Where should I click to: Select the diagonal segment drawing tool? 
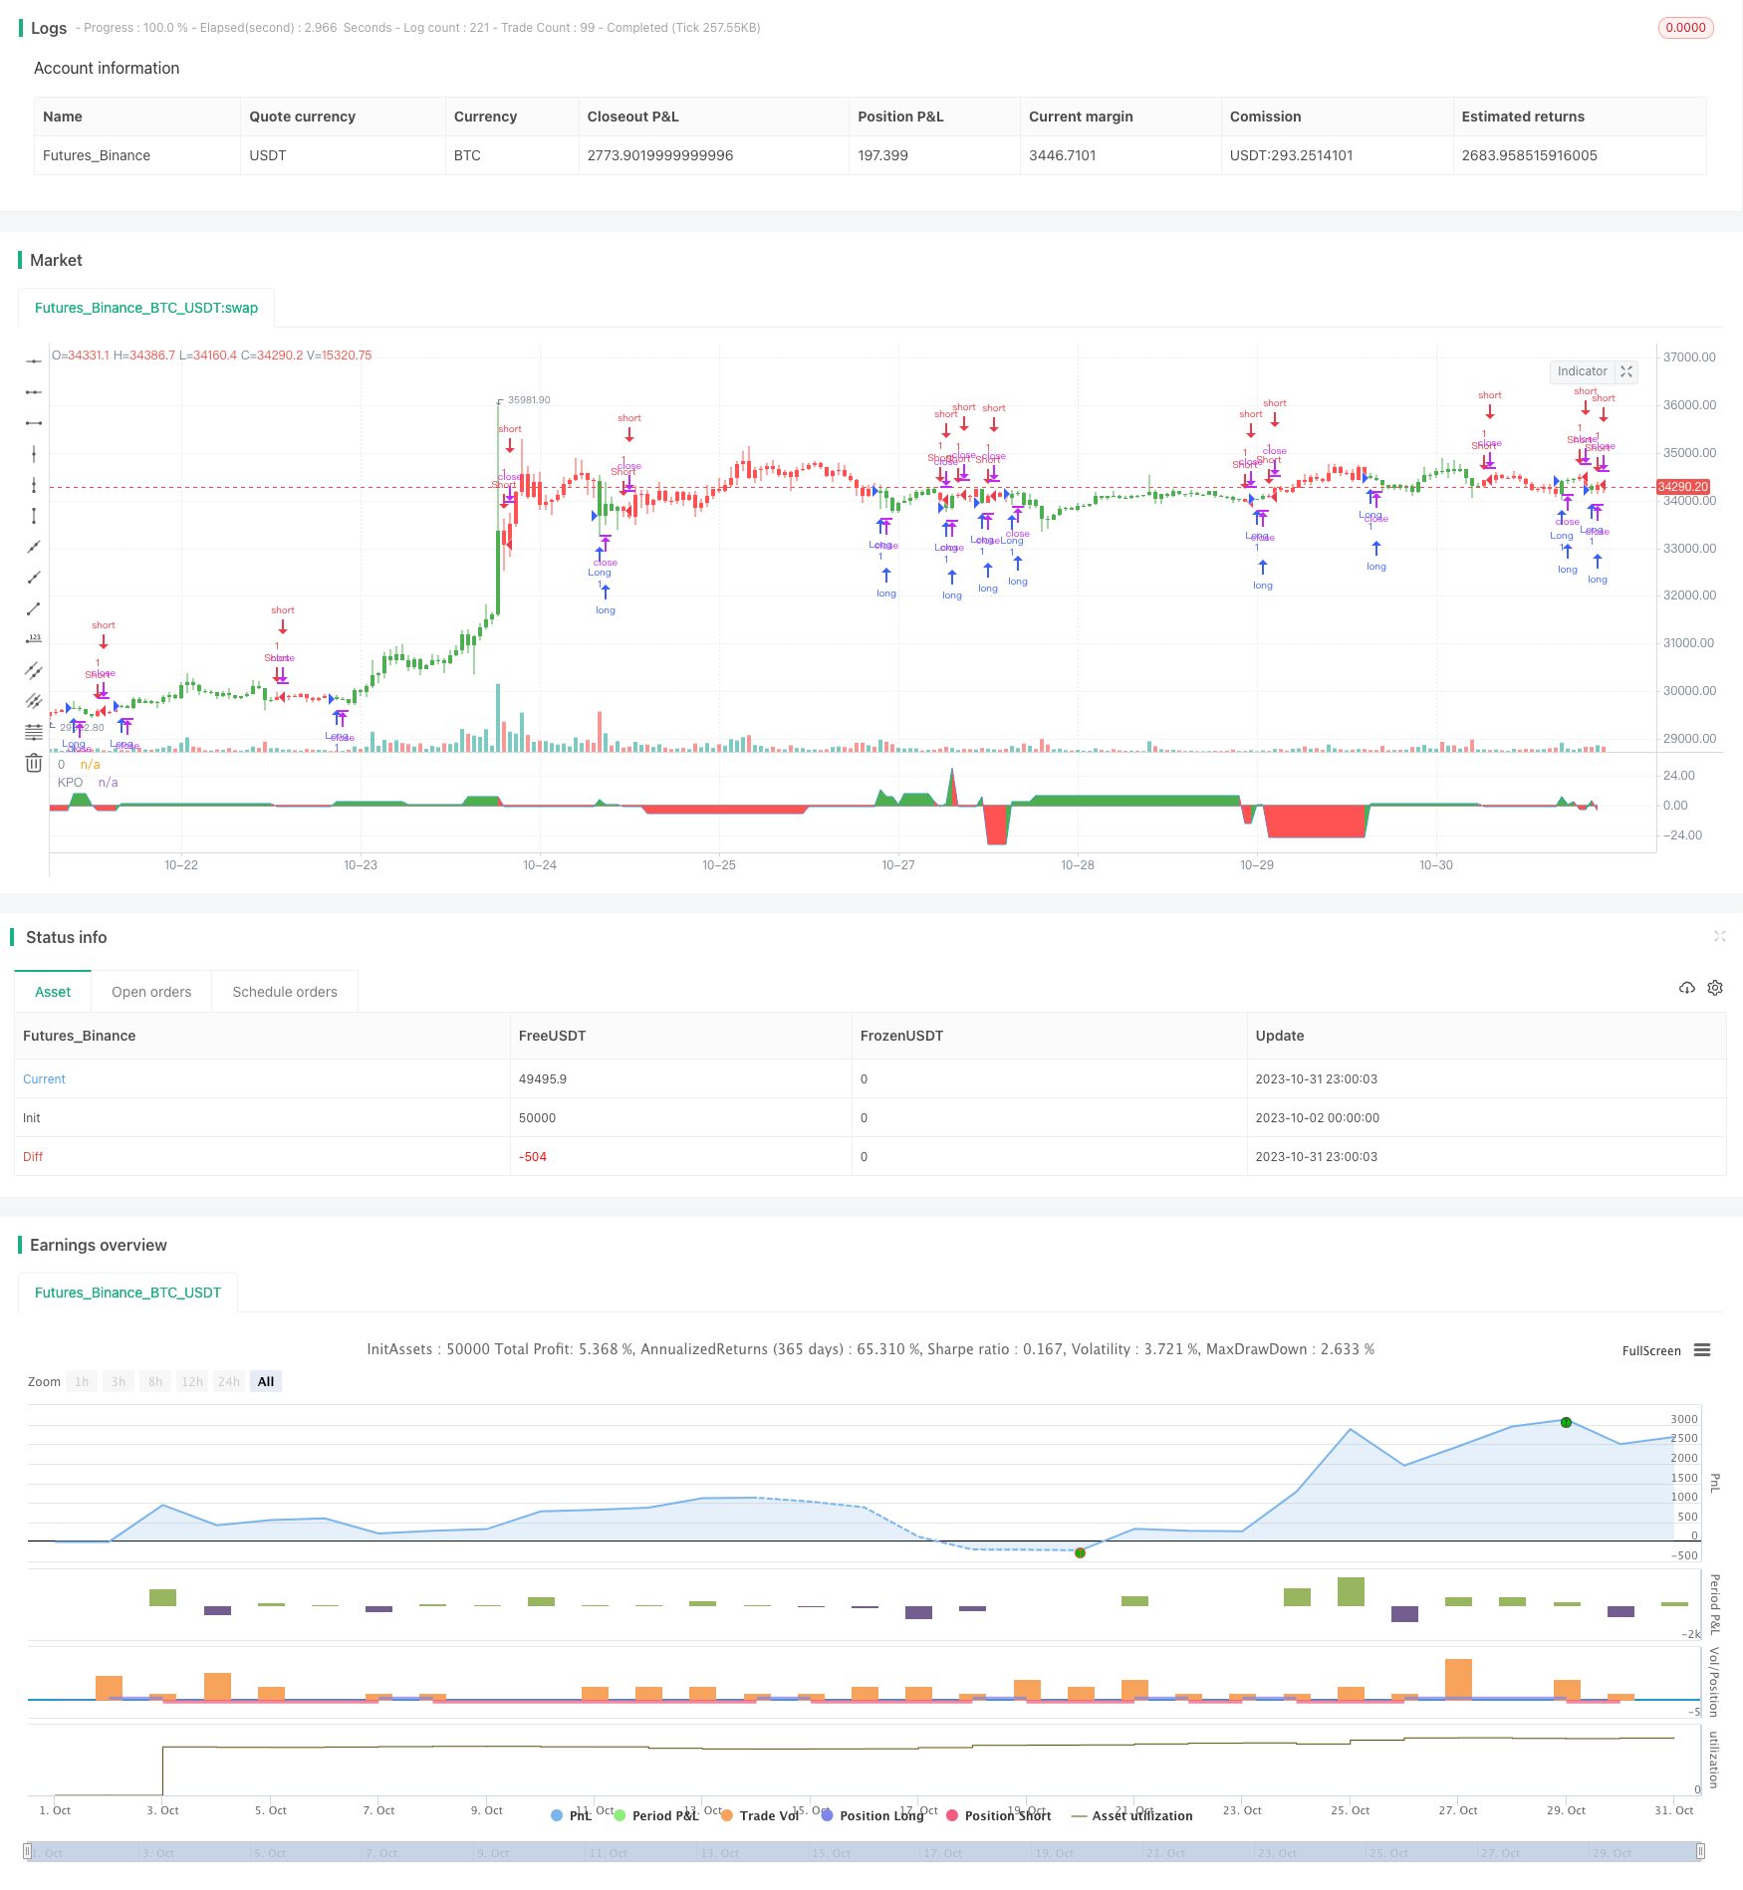(x=34, y=608)
